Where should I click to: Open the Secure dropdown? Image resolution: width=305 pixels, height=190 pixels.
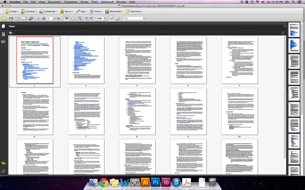click(x=67, y=11)
